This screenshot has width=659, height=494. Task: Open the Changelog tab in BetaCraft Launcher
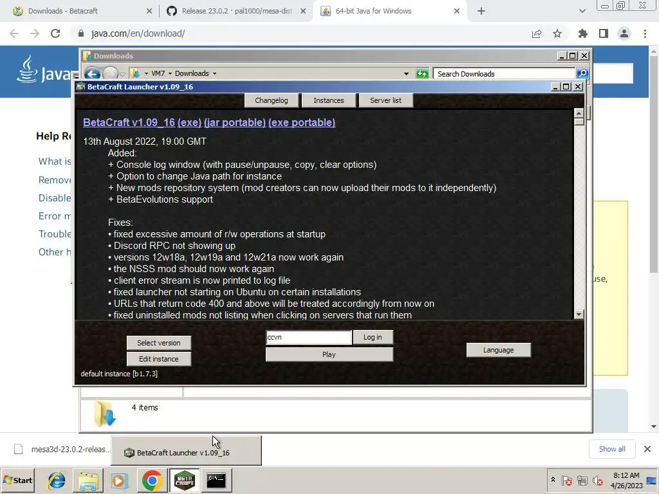[x=272, y=100]
